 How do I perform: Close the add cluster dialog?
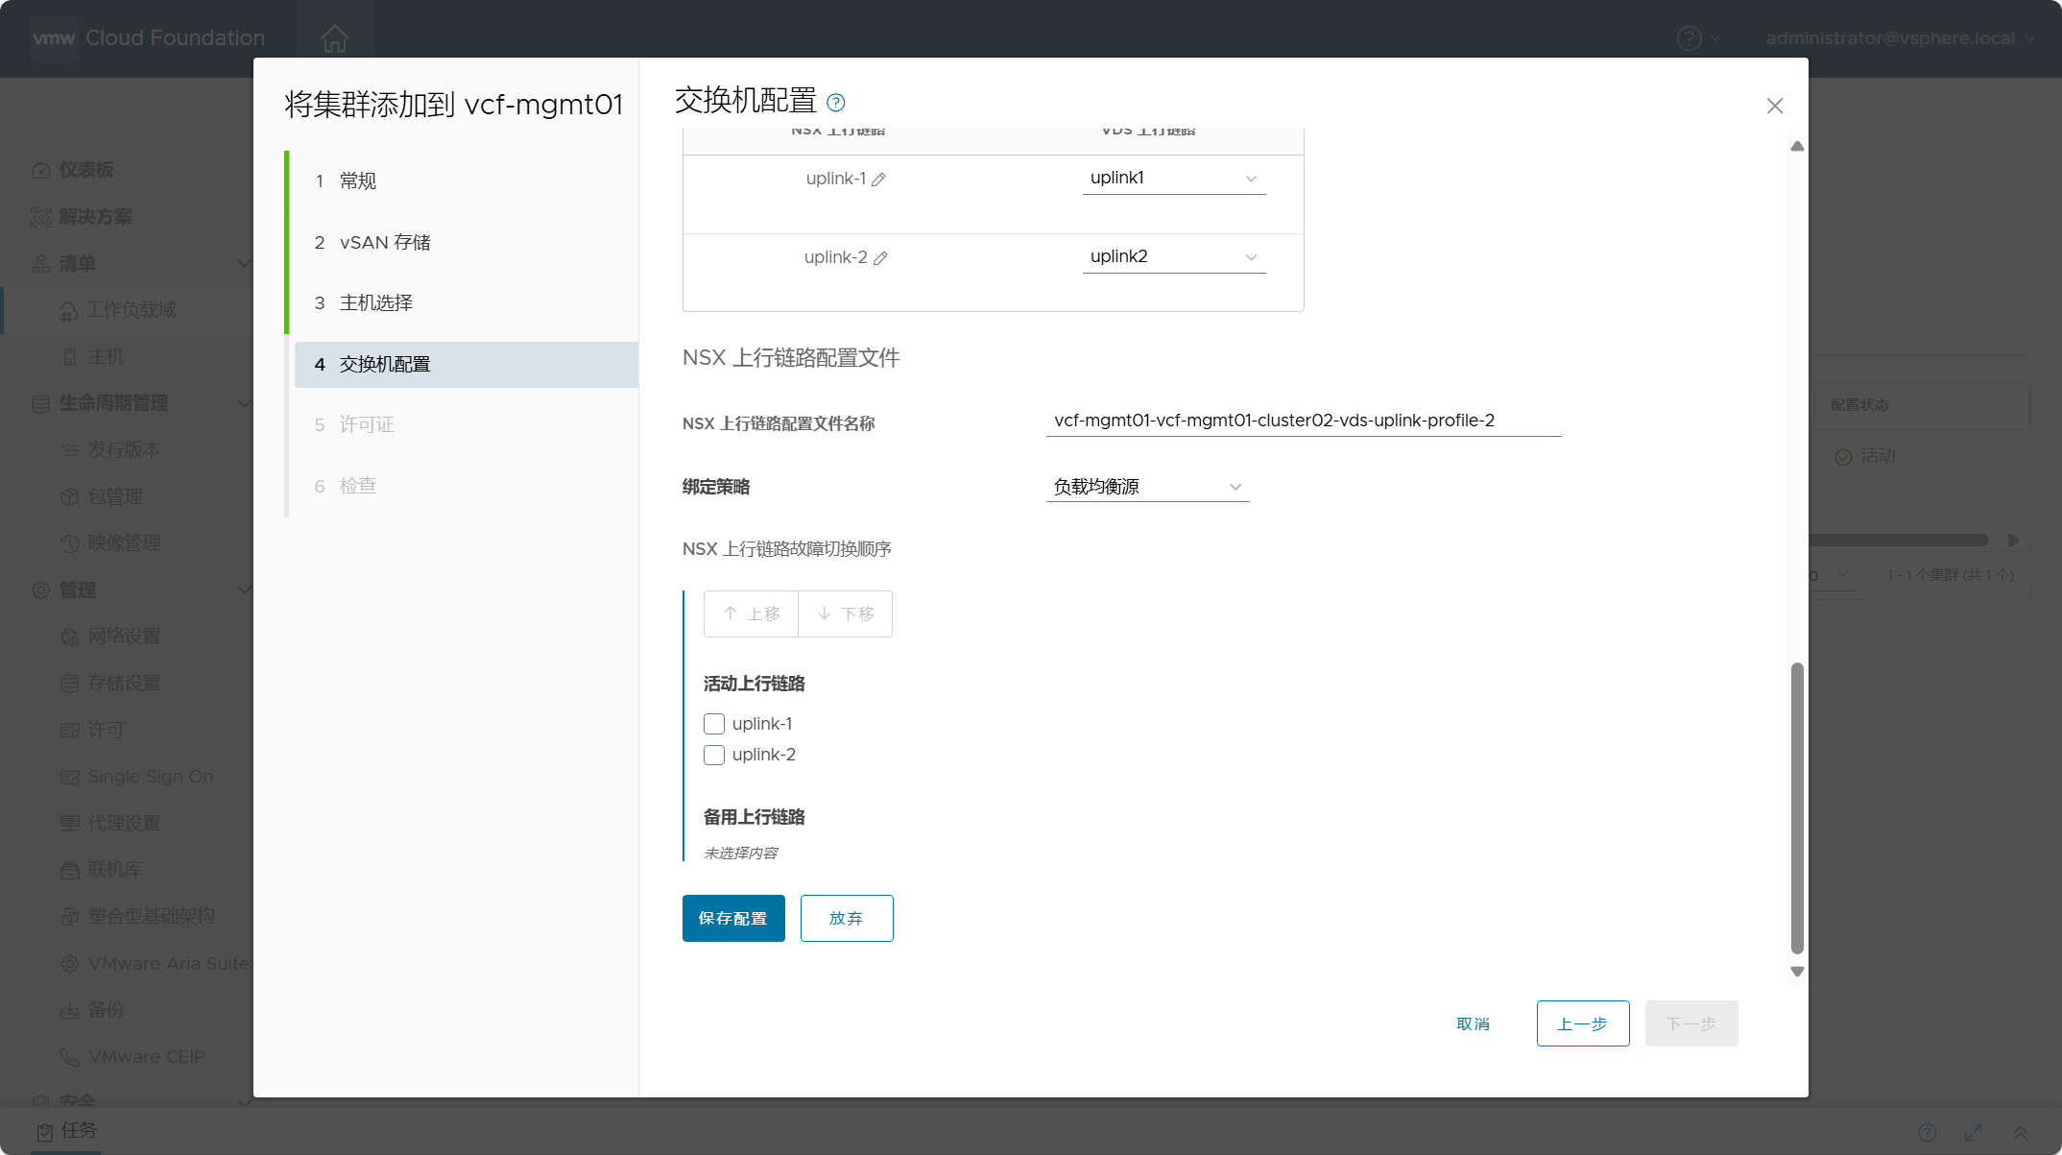pos(1775,106)
